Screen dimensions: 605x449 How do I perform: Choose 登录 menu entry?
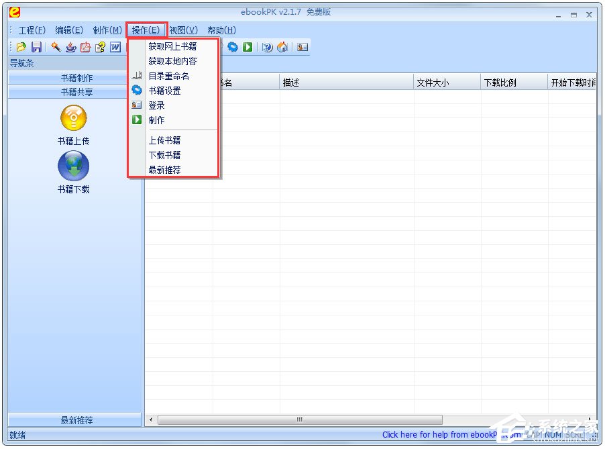point(173,105)
